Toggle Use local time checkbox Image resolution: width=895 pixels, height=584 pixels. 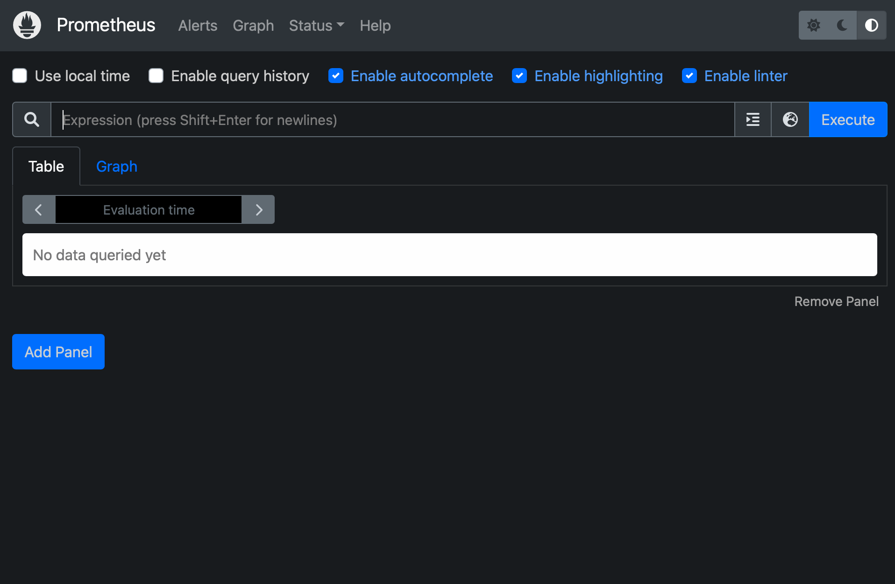click(x=20, y=76)
